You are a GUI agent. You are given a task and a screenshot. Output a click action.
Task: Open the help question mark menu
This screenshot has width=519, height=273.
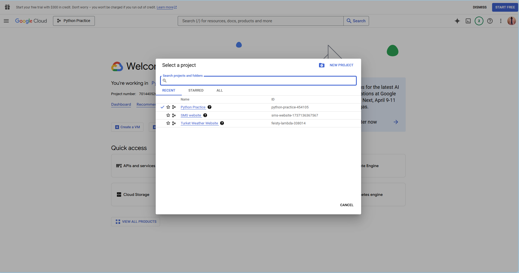click(x=490, y=21)
